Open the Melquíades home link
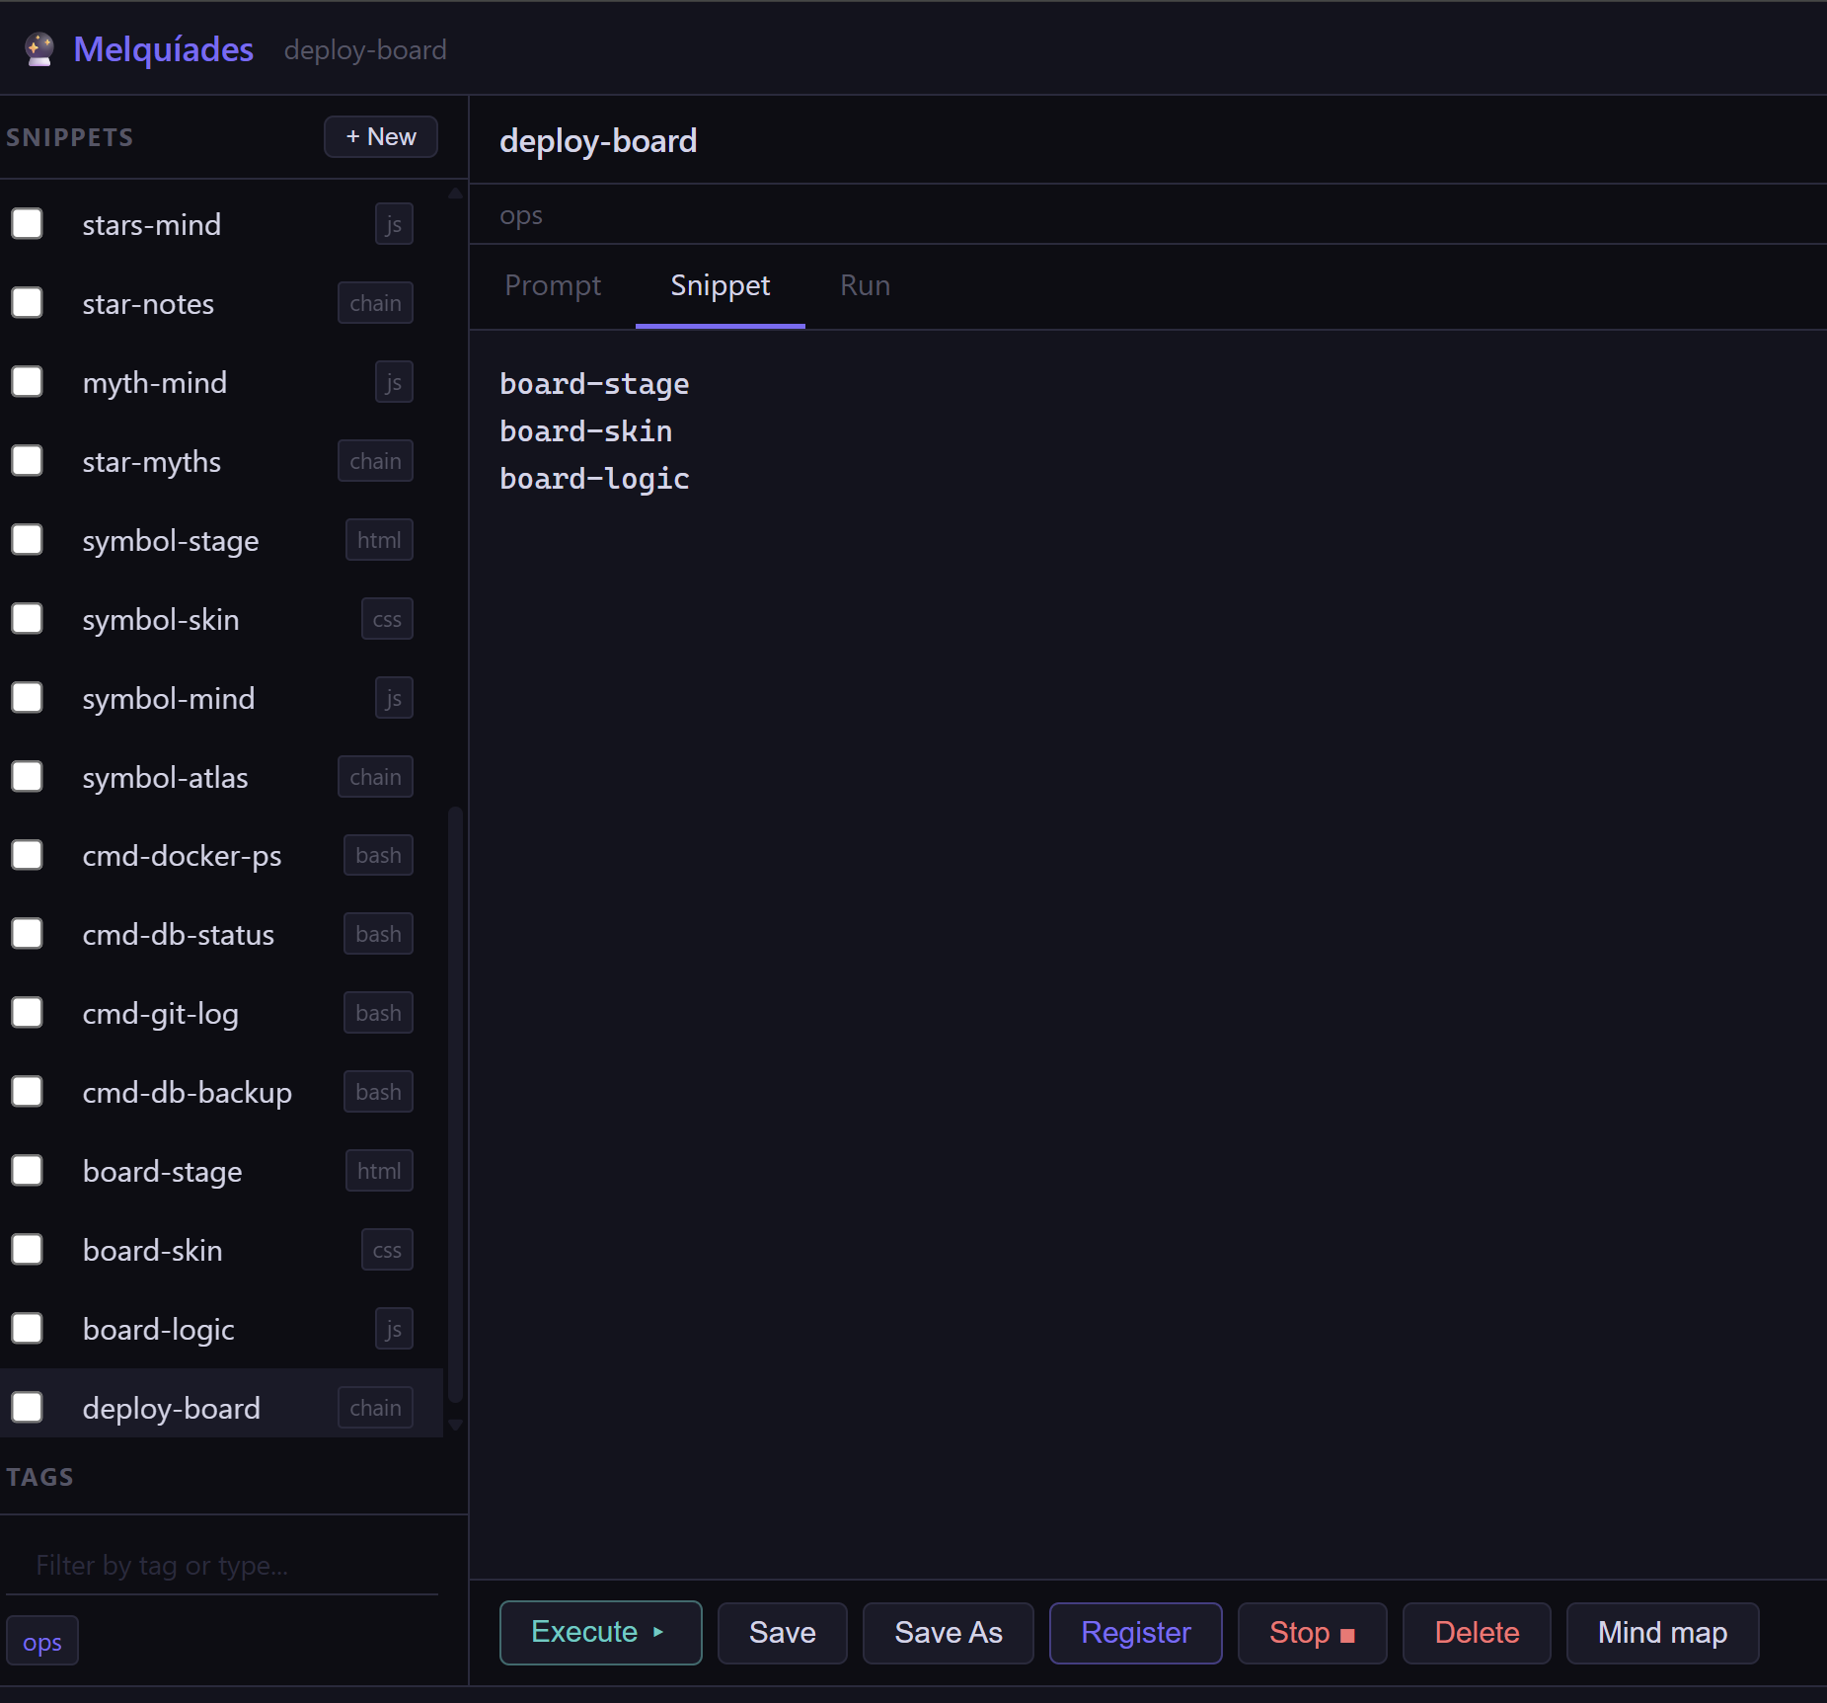The height and width of the screenshot is (1703, 1827). pos(163,49)
